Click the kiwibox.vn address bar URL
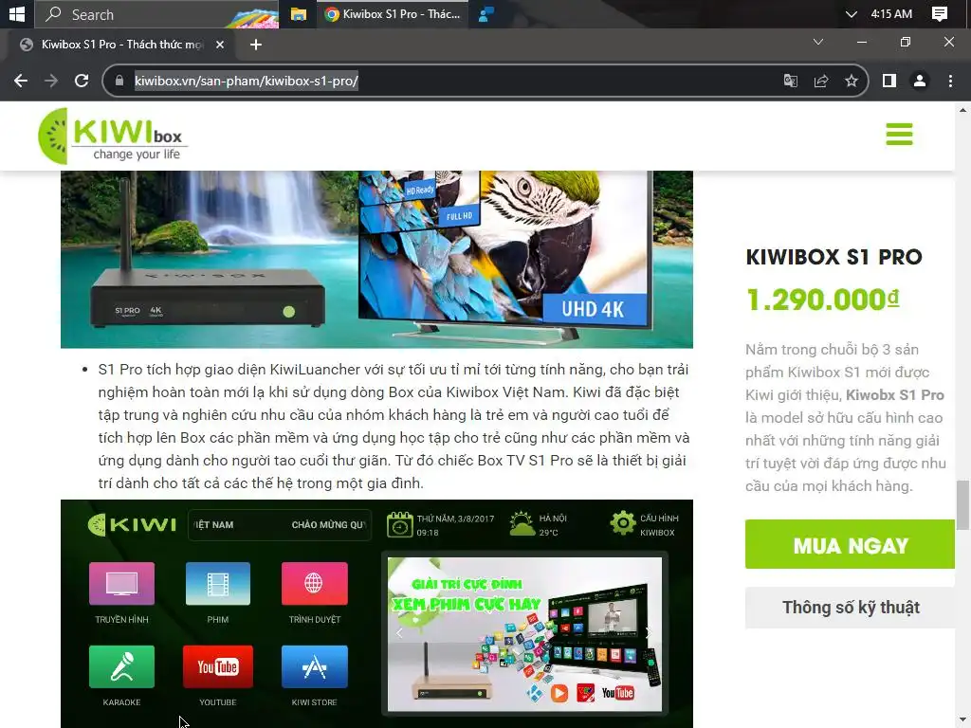The height and width of the screenshot is (728, 971). click(247, 81)
